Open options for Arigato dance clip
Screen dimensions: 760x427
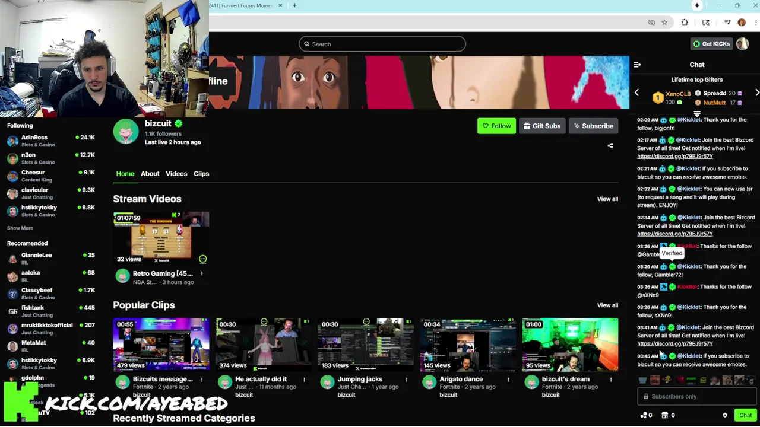click(509, 379)
